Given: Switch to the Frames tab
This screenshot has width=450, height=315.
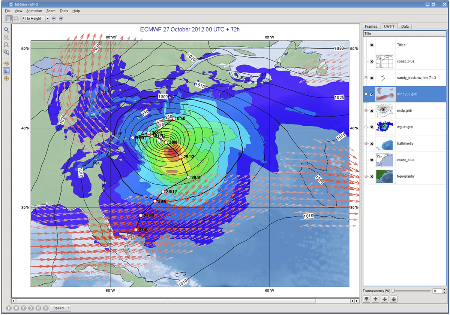Looking at the screenshot, I should [371, 27].
